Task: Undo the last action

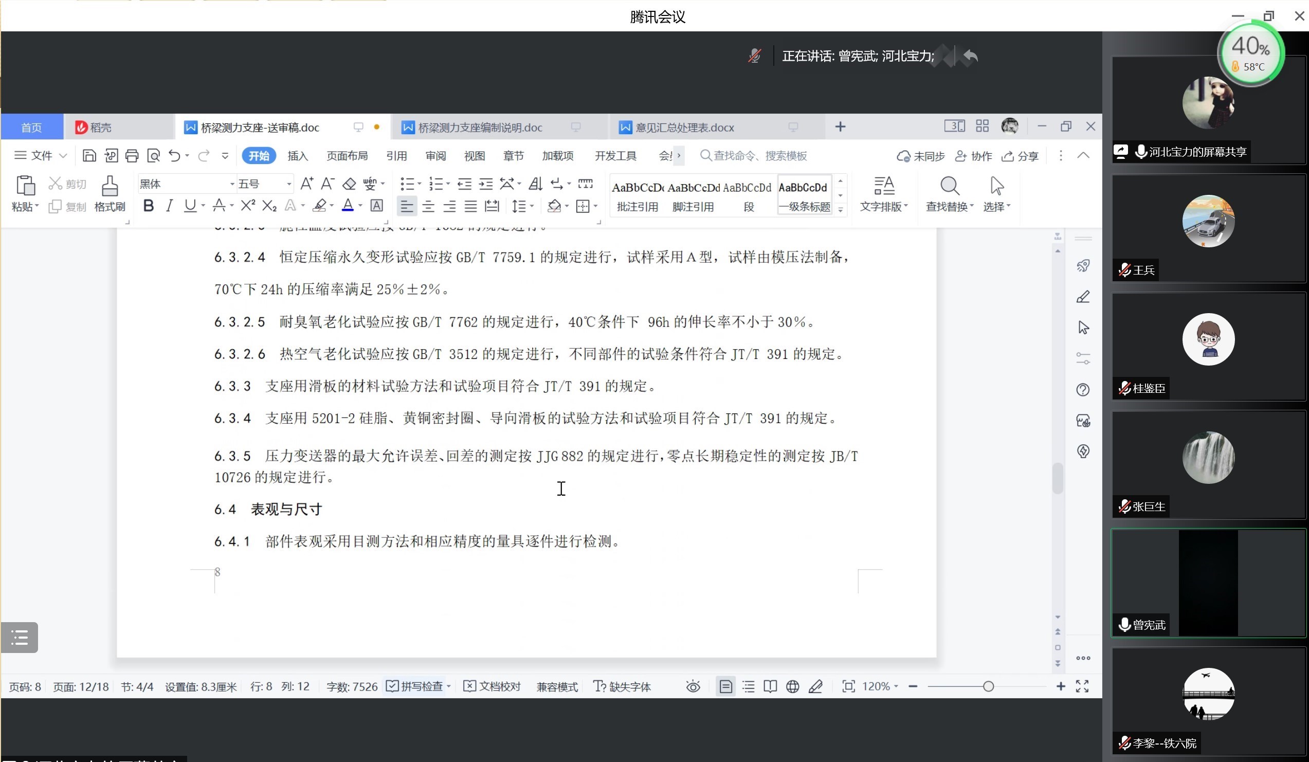Action: pyautogui.click(x=174, y=156)
